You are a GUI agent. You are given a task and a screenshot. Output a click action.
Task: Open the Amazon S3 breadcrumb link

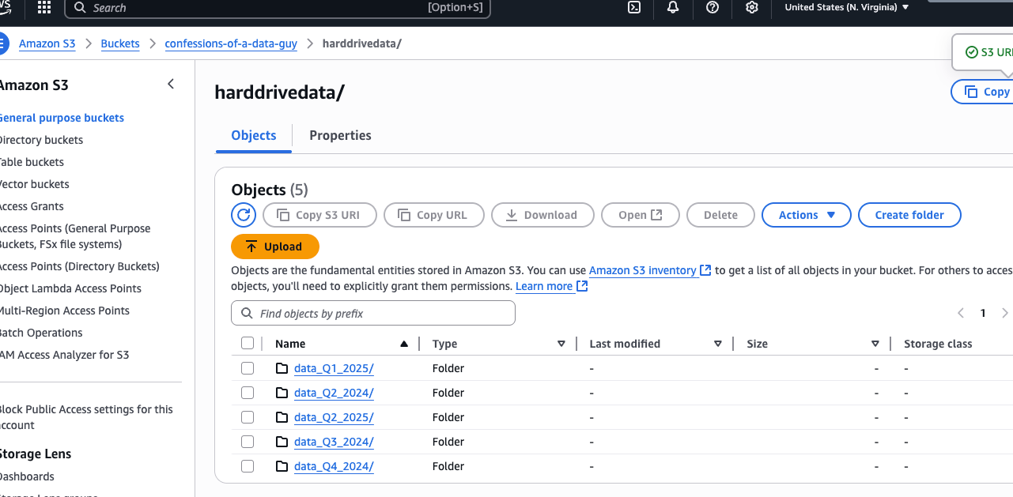click(47, 43)
